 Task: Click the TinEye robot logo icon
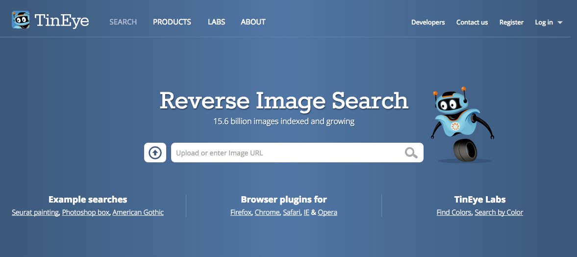(21, 20)
